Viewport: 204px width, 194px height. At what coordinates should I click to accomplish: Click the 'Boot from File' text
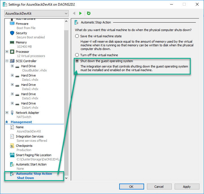[x=26, y=28]
